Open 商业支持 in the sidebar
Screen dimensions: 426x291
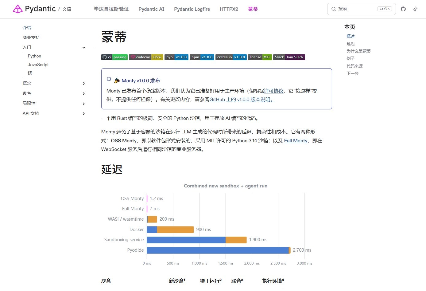[31, 37]
